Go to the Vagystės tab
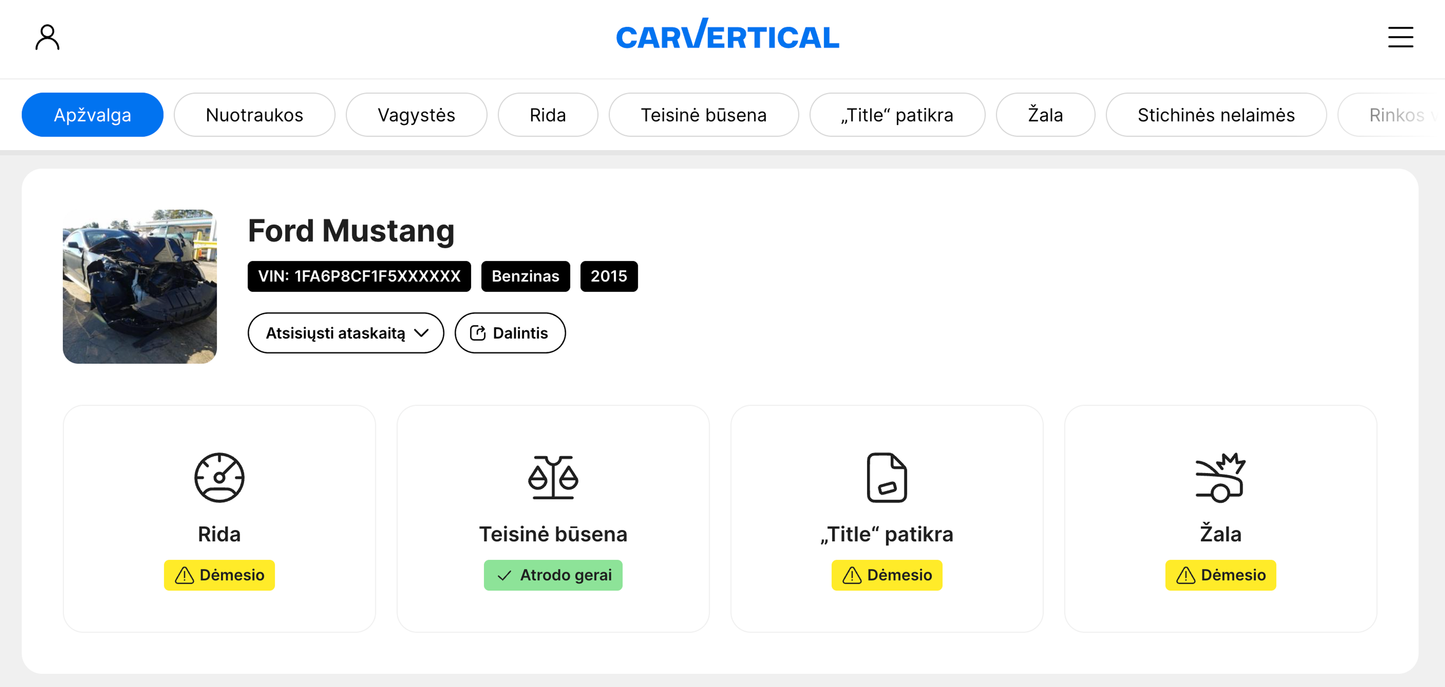 click(416, 114)
